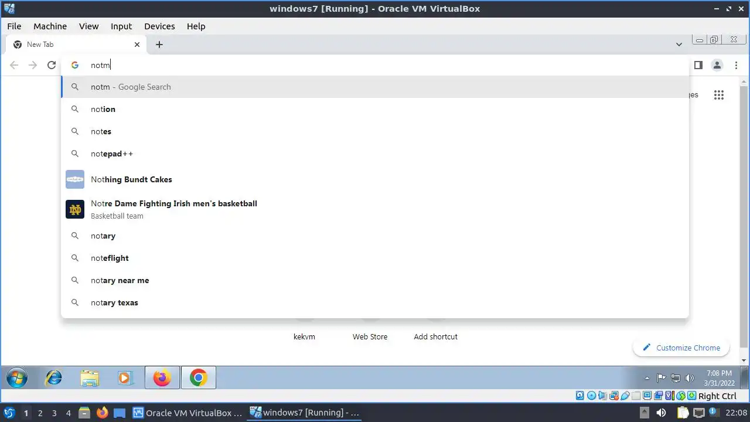Viewport: 750px width, 422px height.
Task: Open the VirtualBox File menu
Action: (14, 26)
